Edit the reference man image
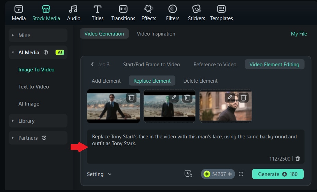The width and height of the screenshot is (317, 192). 230,97
